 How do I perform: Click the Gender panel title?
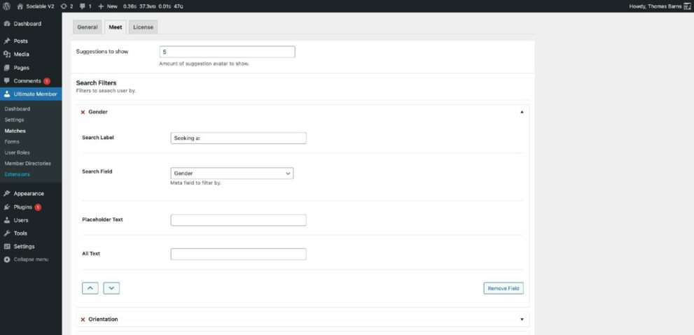click(98, 113)
